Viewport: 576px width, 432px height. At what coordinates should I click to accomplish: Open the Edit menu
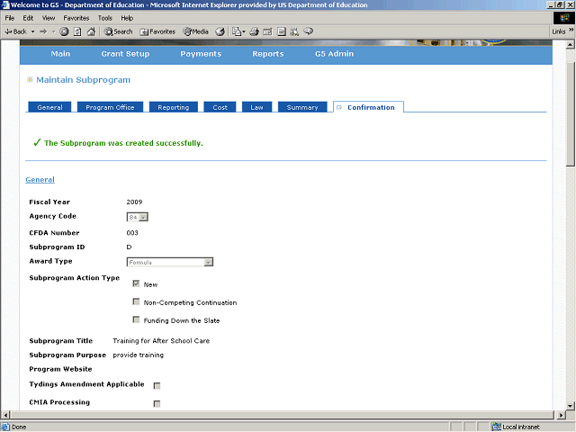point(28,18)
